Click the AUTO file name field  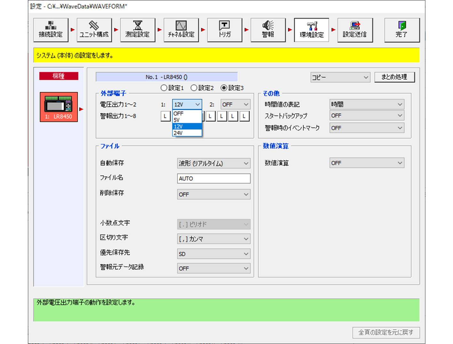pyautogui.click(x=213, y=178)
